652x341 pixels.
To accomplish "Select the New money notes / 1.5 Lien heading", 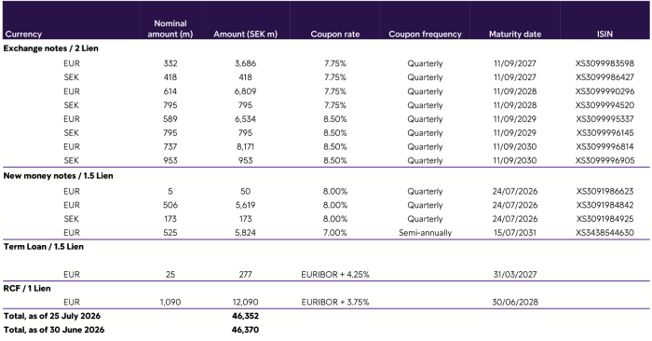I will 58,175.
